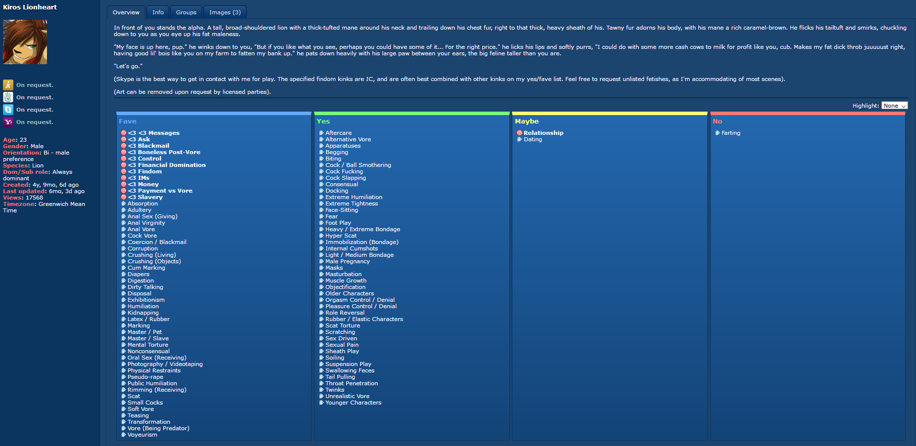Click the arrow bullet beside Dating
This screenshot has width=916, height=446.
pyautogui.click(x=520, y=139)
